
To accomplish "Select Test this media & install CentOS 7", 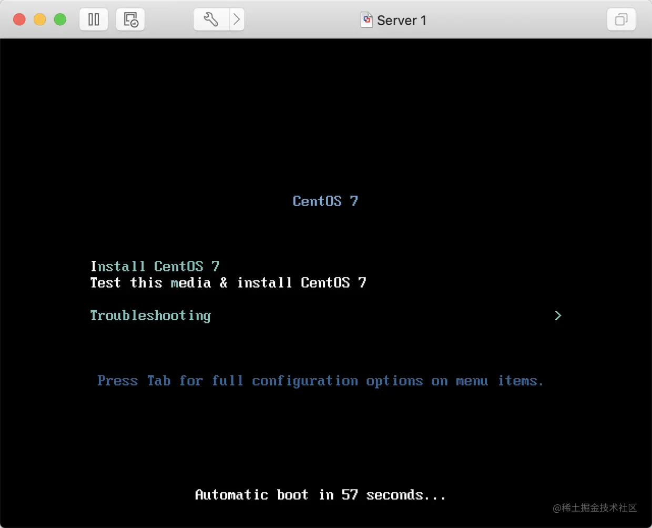I will pos(228,282).
